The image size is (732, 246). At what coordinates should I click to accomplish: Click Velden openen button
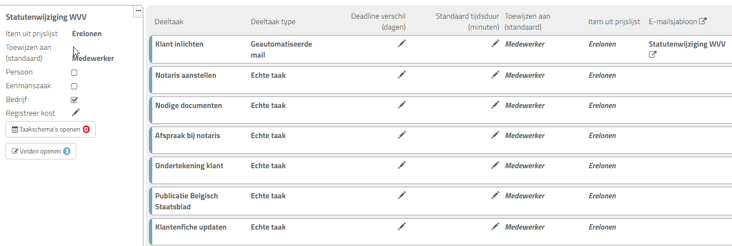[x=41, y=151]
